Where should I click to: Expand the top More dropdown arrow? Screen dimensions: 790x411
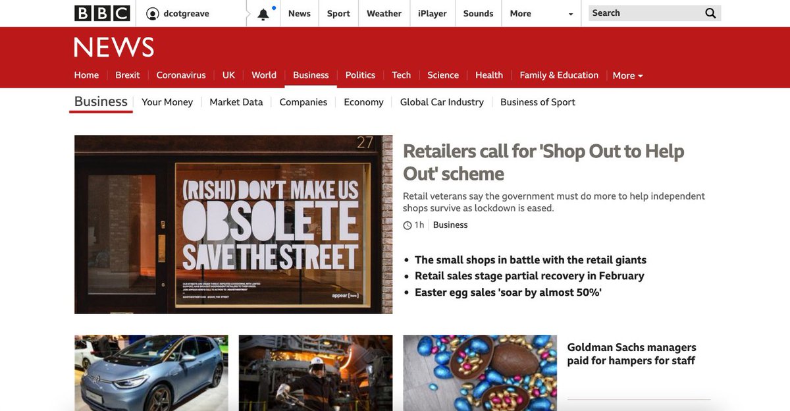[571, 14]
